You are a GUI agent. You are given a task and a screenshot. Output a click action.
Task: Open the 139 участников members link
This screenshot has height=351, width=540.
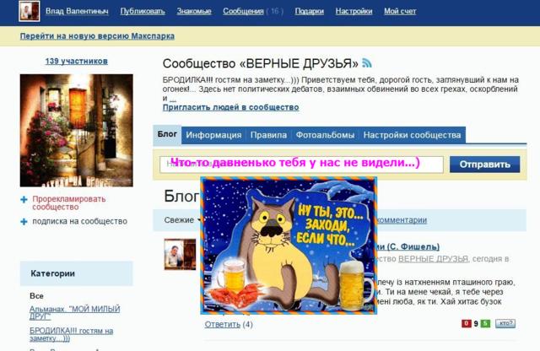click(77, 62)
